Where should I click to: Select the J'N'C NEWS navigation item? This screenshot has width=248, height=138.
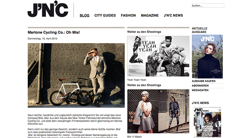tap(173, 15)
